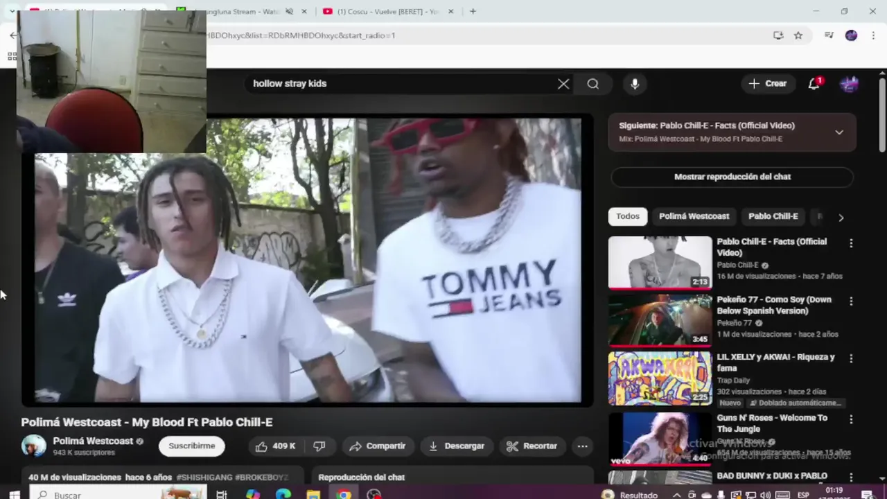
Task: Open options for LIL XELLY Riqueza y fama
Action: (x=851, y=359)
